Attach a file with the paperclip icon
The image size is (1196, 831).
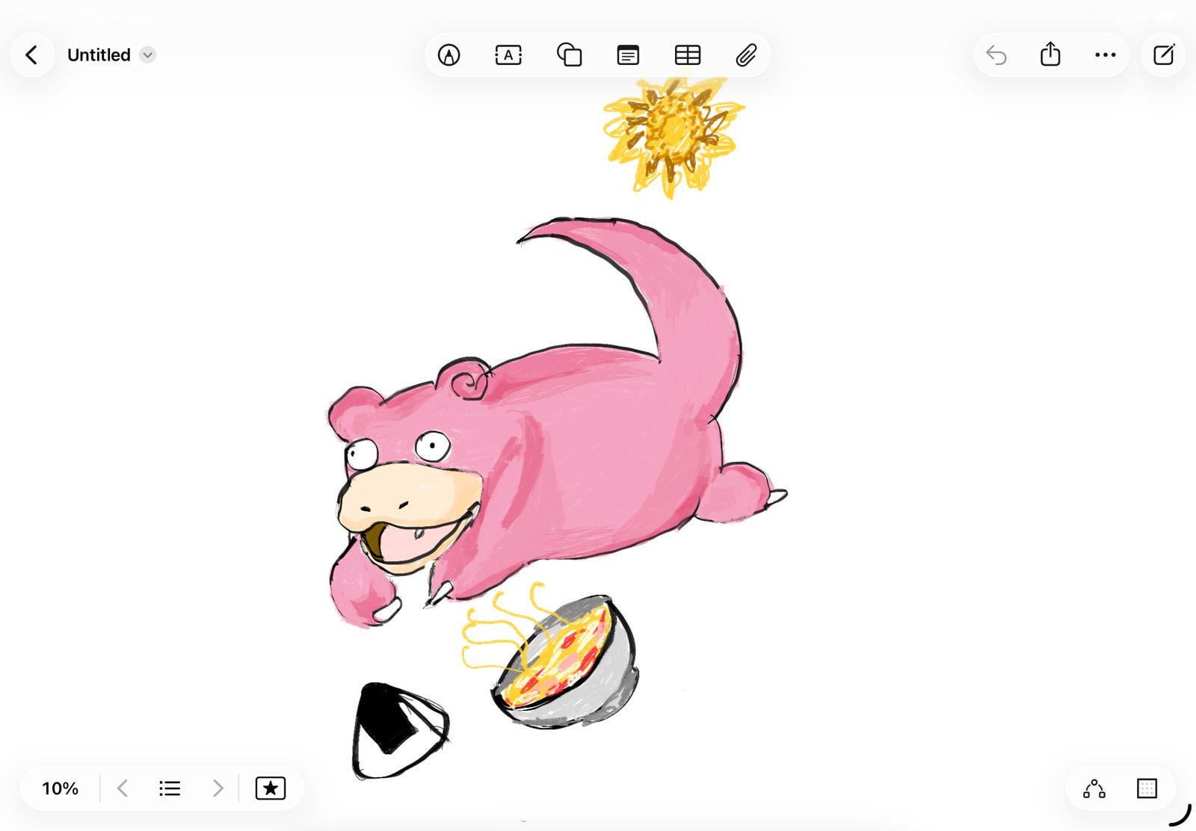coord(746,55)
